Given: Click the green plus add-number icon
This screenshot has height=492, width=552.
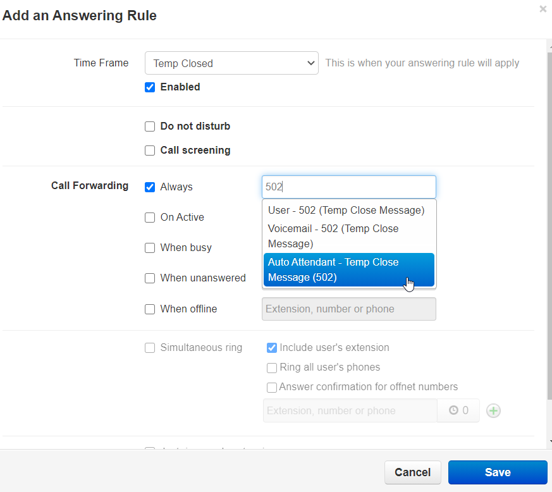Looking at the screenshot, I should pyautogui.click(x=493, y=410).
